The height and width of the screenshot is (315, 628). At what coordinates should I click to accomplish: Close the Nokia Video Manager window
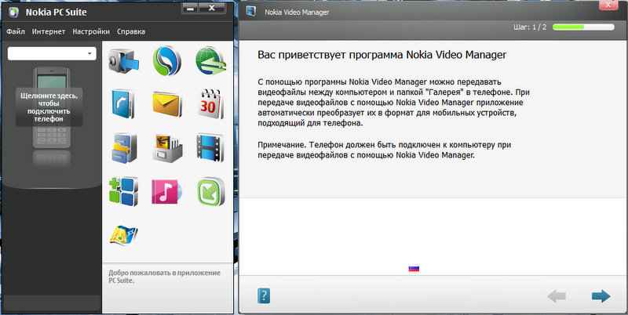(x=608, y=5)
